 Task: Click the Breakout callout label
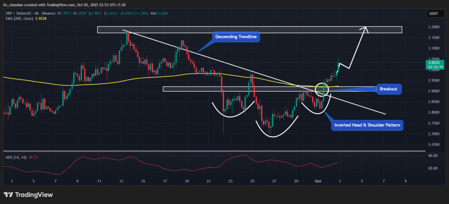click(388, 89)
